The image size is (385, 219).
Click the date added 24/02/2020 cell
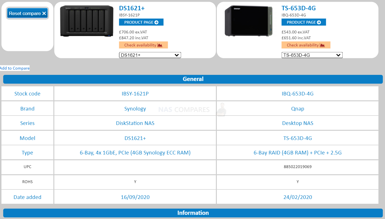[298, 197]
